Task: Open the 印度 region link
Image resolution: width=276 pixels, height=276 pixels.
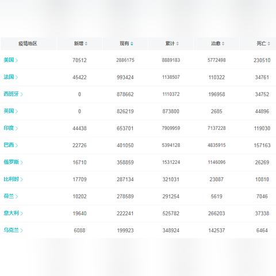Action: click(9, 128)
